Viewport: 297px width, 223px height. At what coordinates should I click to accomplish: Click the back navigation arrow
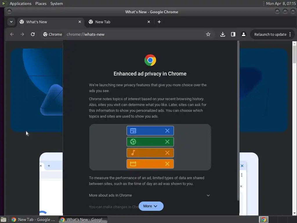coord(12,34)
